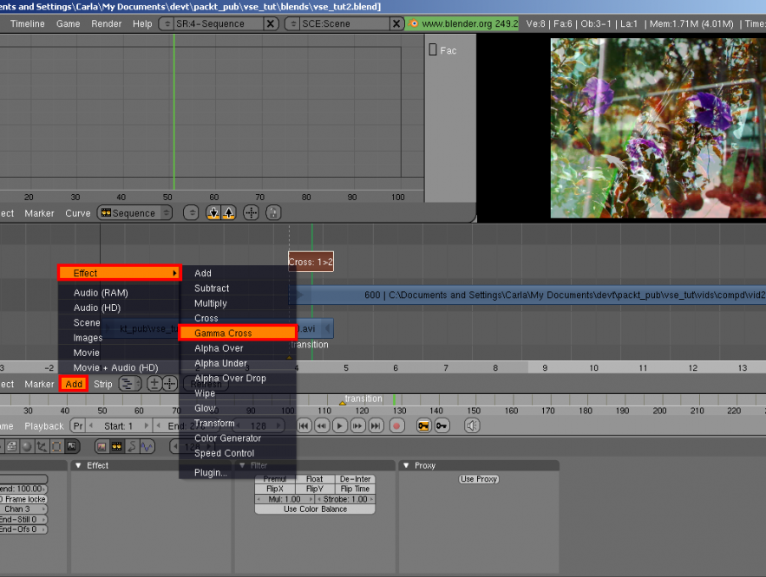
Task: Toggle the Pr preview range button
Action: [78, 425]
